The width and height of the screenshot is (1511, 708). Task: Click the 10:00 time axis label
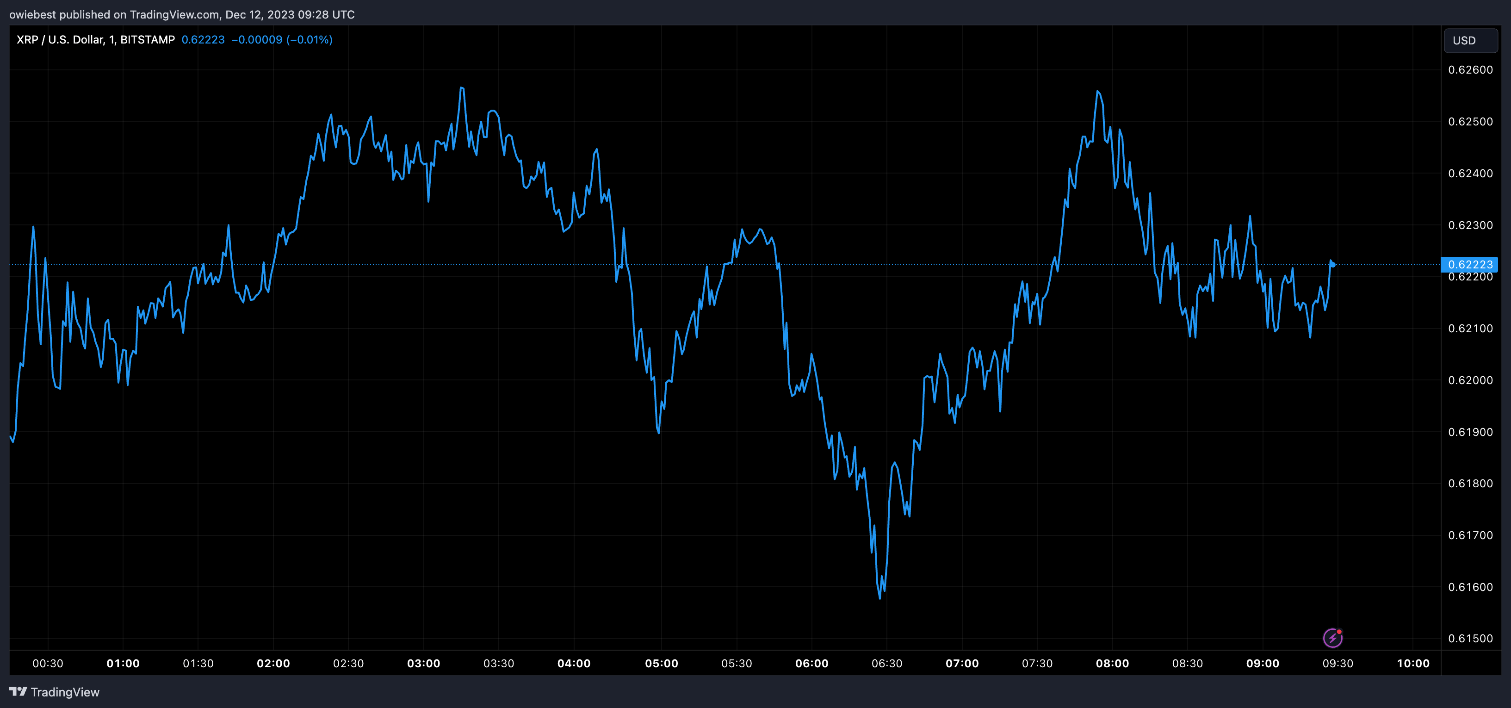pos(1413,664)
